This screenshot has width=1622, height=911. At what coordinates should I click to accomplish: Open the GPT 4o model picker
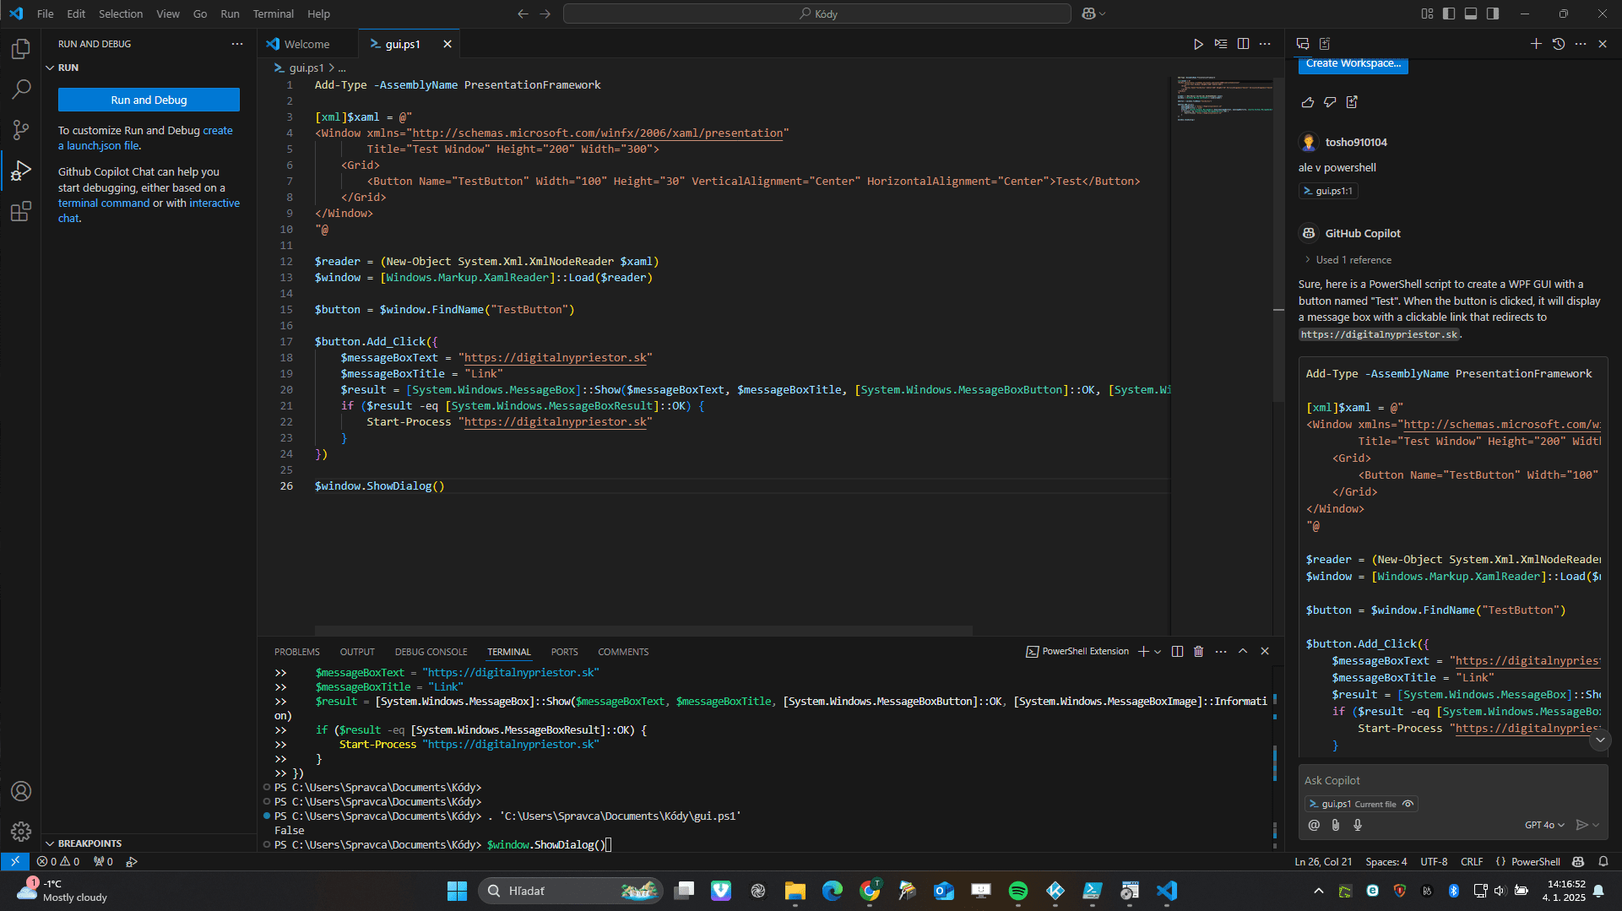[x=1543, y=825]
